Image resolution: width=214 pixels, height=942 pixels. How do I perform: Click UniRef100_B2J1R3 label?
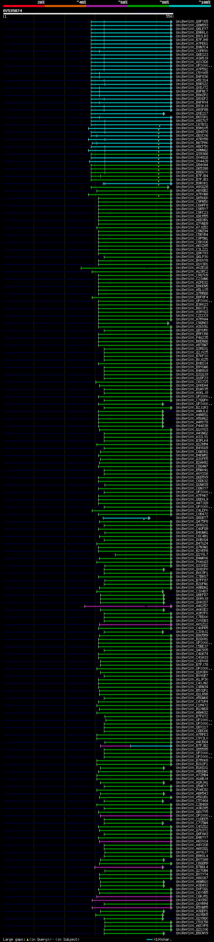point(192,407)
